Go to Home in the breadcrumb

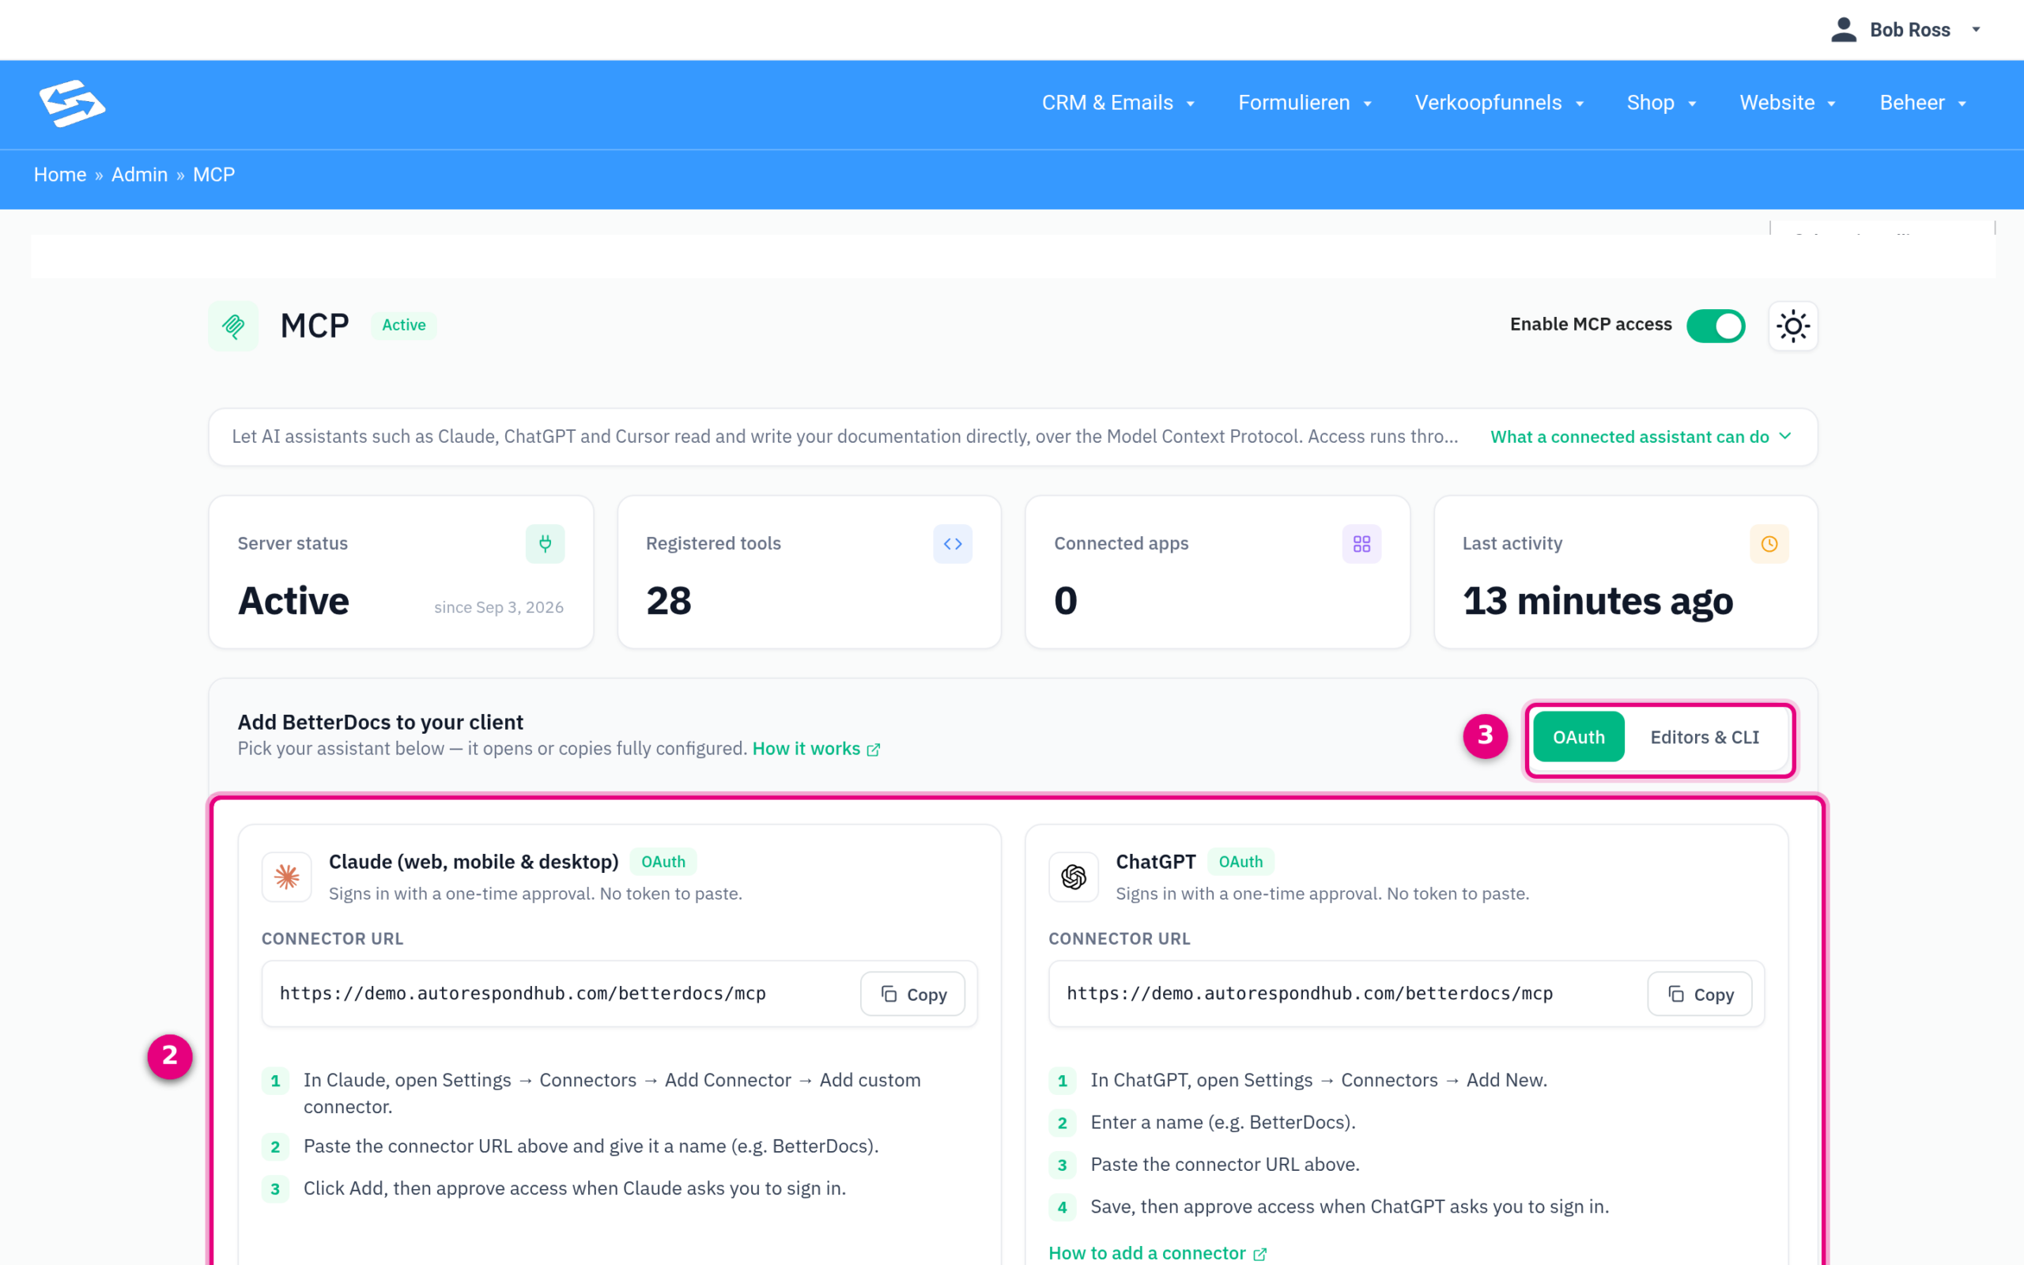pyautogui.click(x=60, y=175)
